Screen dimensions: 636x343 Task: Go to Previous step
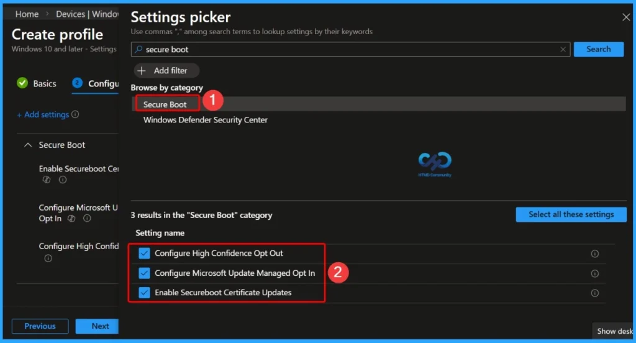pyautogui.click(x=40, y=326)
